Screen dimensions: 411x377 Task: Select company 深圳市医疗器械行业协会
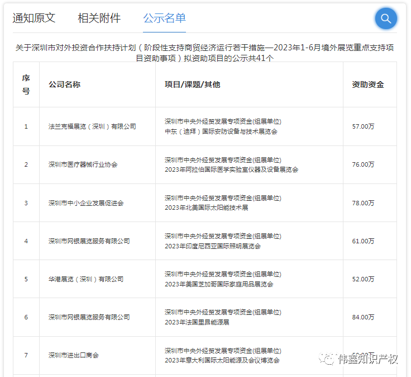pyautogui.click(x=83, y=164)
